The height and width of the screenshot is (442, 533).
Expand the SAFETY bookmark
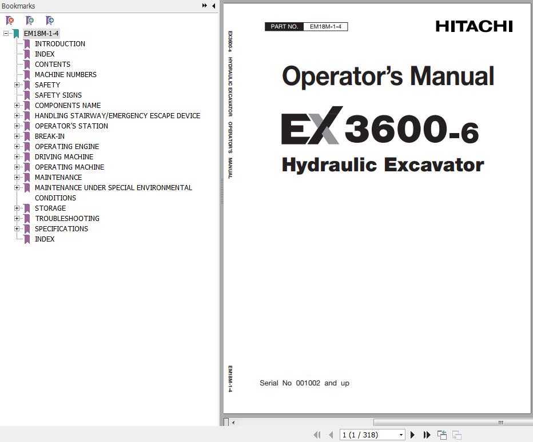coord(17,85)
